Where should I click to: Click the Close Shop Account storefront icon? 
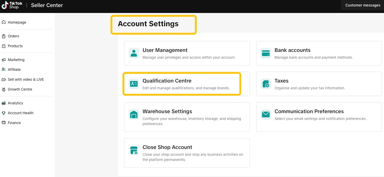coord(134,150)
